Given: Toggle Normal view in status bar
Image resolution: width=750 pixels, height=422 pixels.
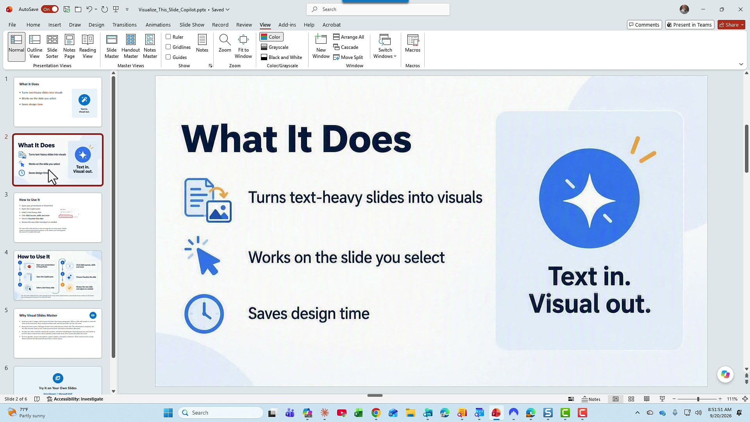Looking at the screenshot, I should (615, 399).
